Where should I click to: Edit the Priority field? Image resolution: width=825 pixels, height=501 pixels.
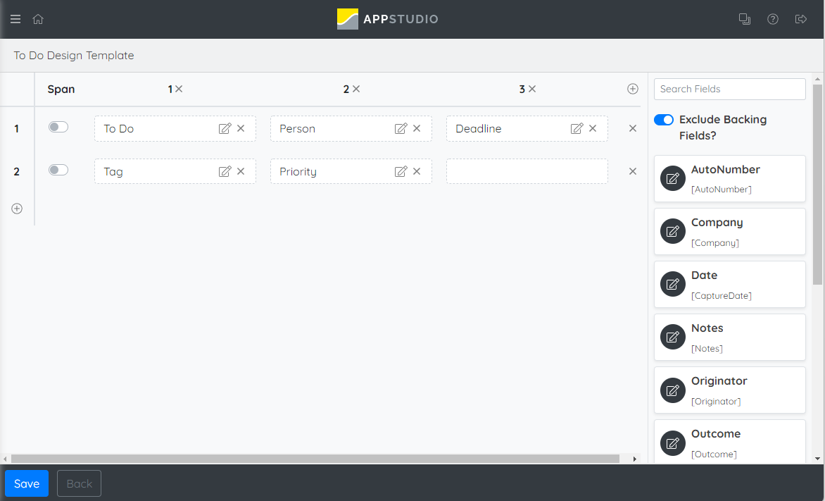pyautogui.click(x=401, y=171)
